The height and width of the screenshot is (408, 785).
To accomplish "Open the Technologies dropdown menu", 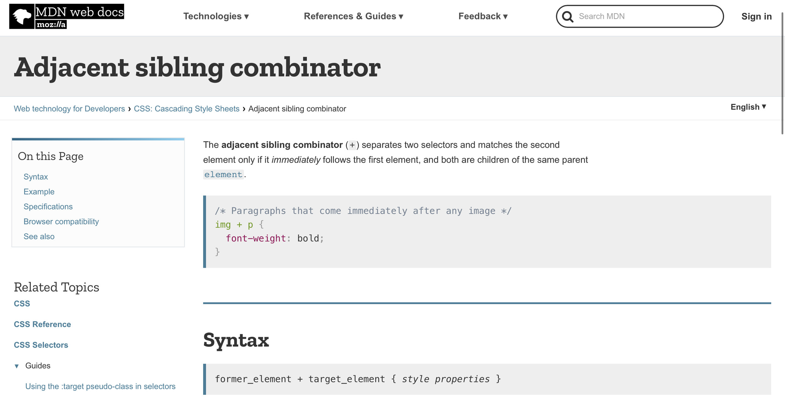I will (x=216, y=16).
